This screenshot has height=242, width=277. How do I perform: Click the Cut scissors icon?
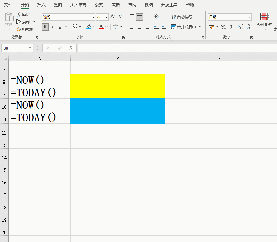coord(19,14)
